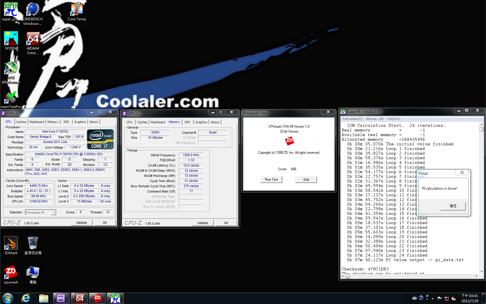Click Quit in Processor Test window
The width and height of the screenshot is (486, 304).
tap(306, 180)
